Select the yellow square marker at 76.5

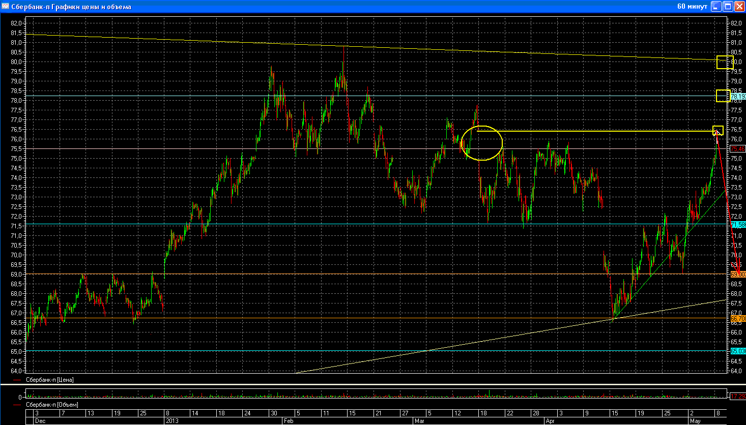click(718, 130)
